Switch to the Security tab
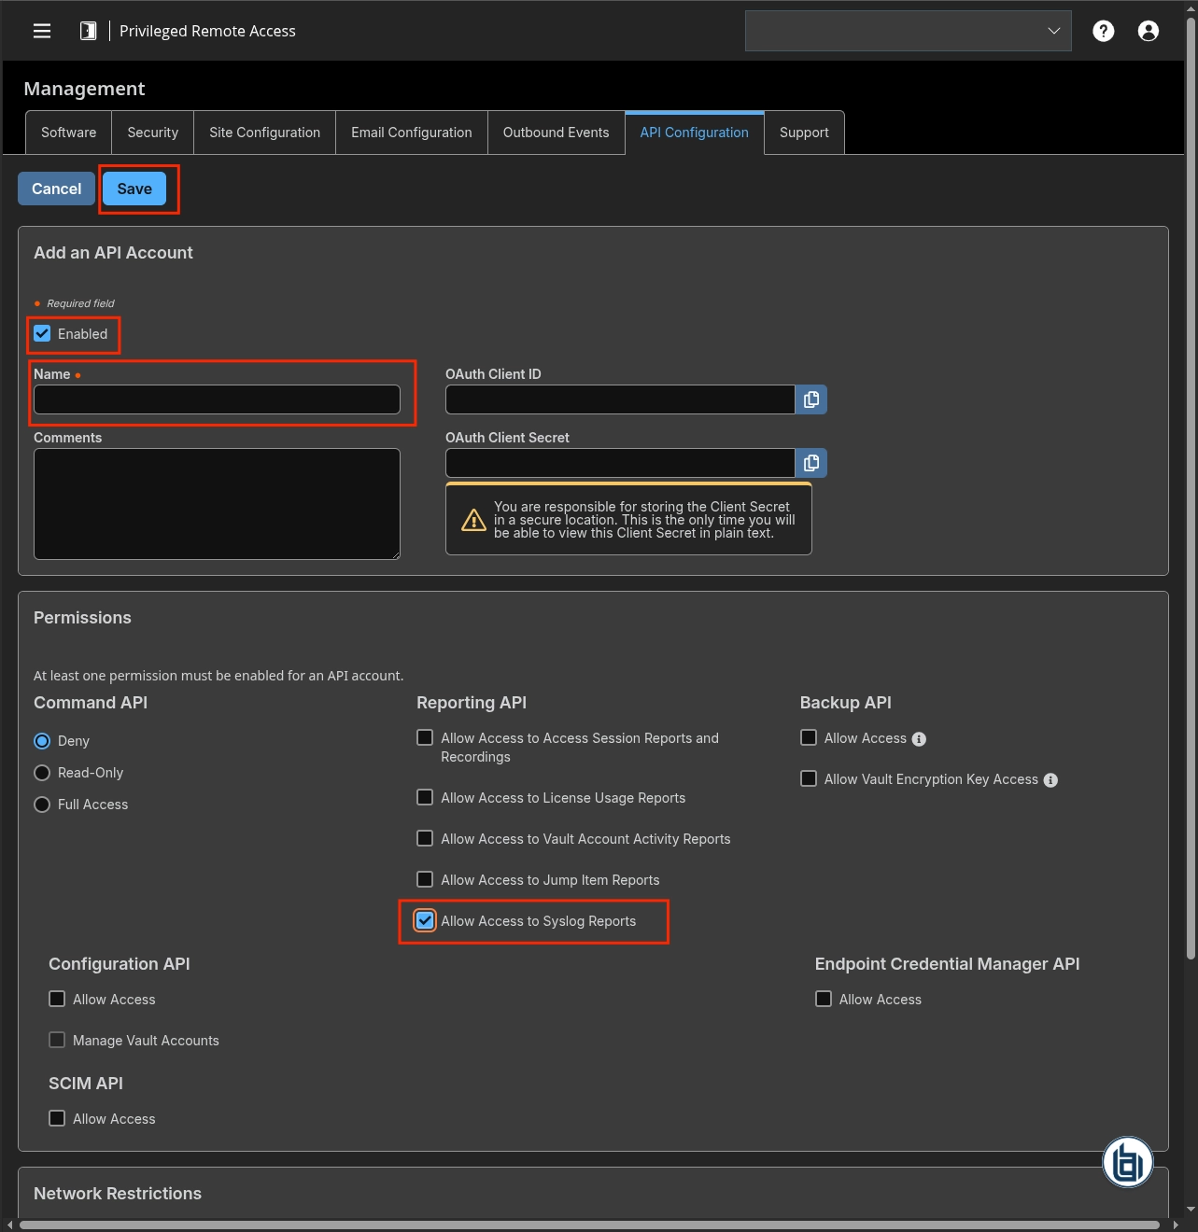The height and width of the screenshot is (1232, 1198). (152, 133)
